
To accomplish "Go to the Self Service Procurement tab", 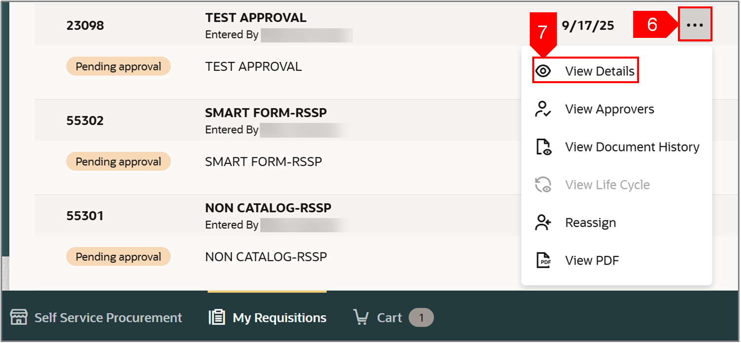I will (x=108, y=318).
